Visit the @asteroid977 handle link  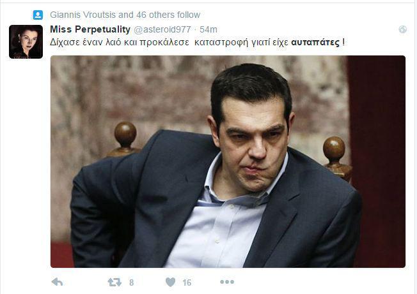point(162,30)
